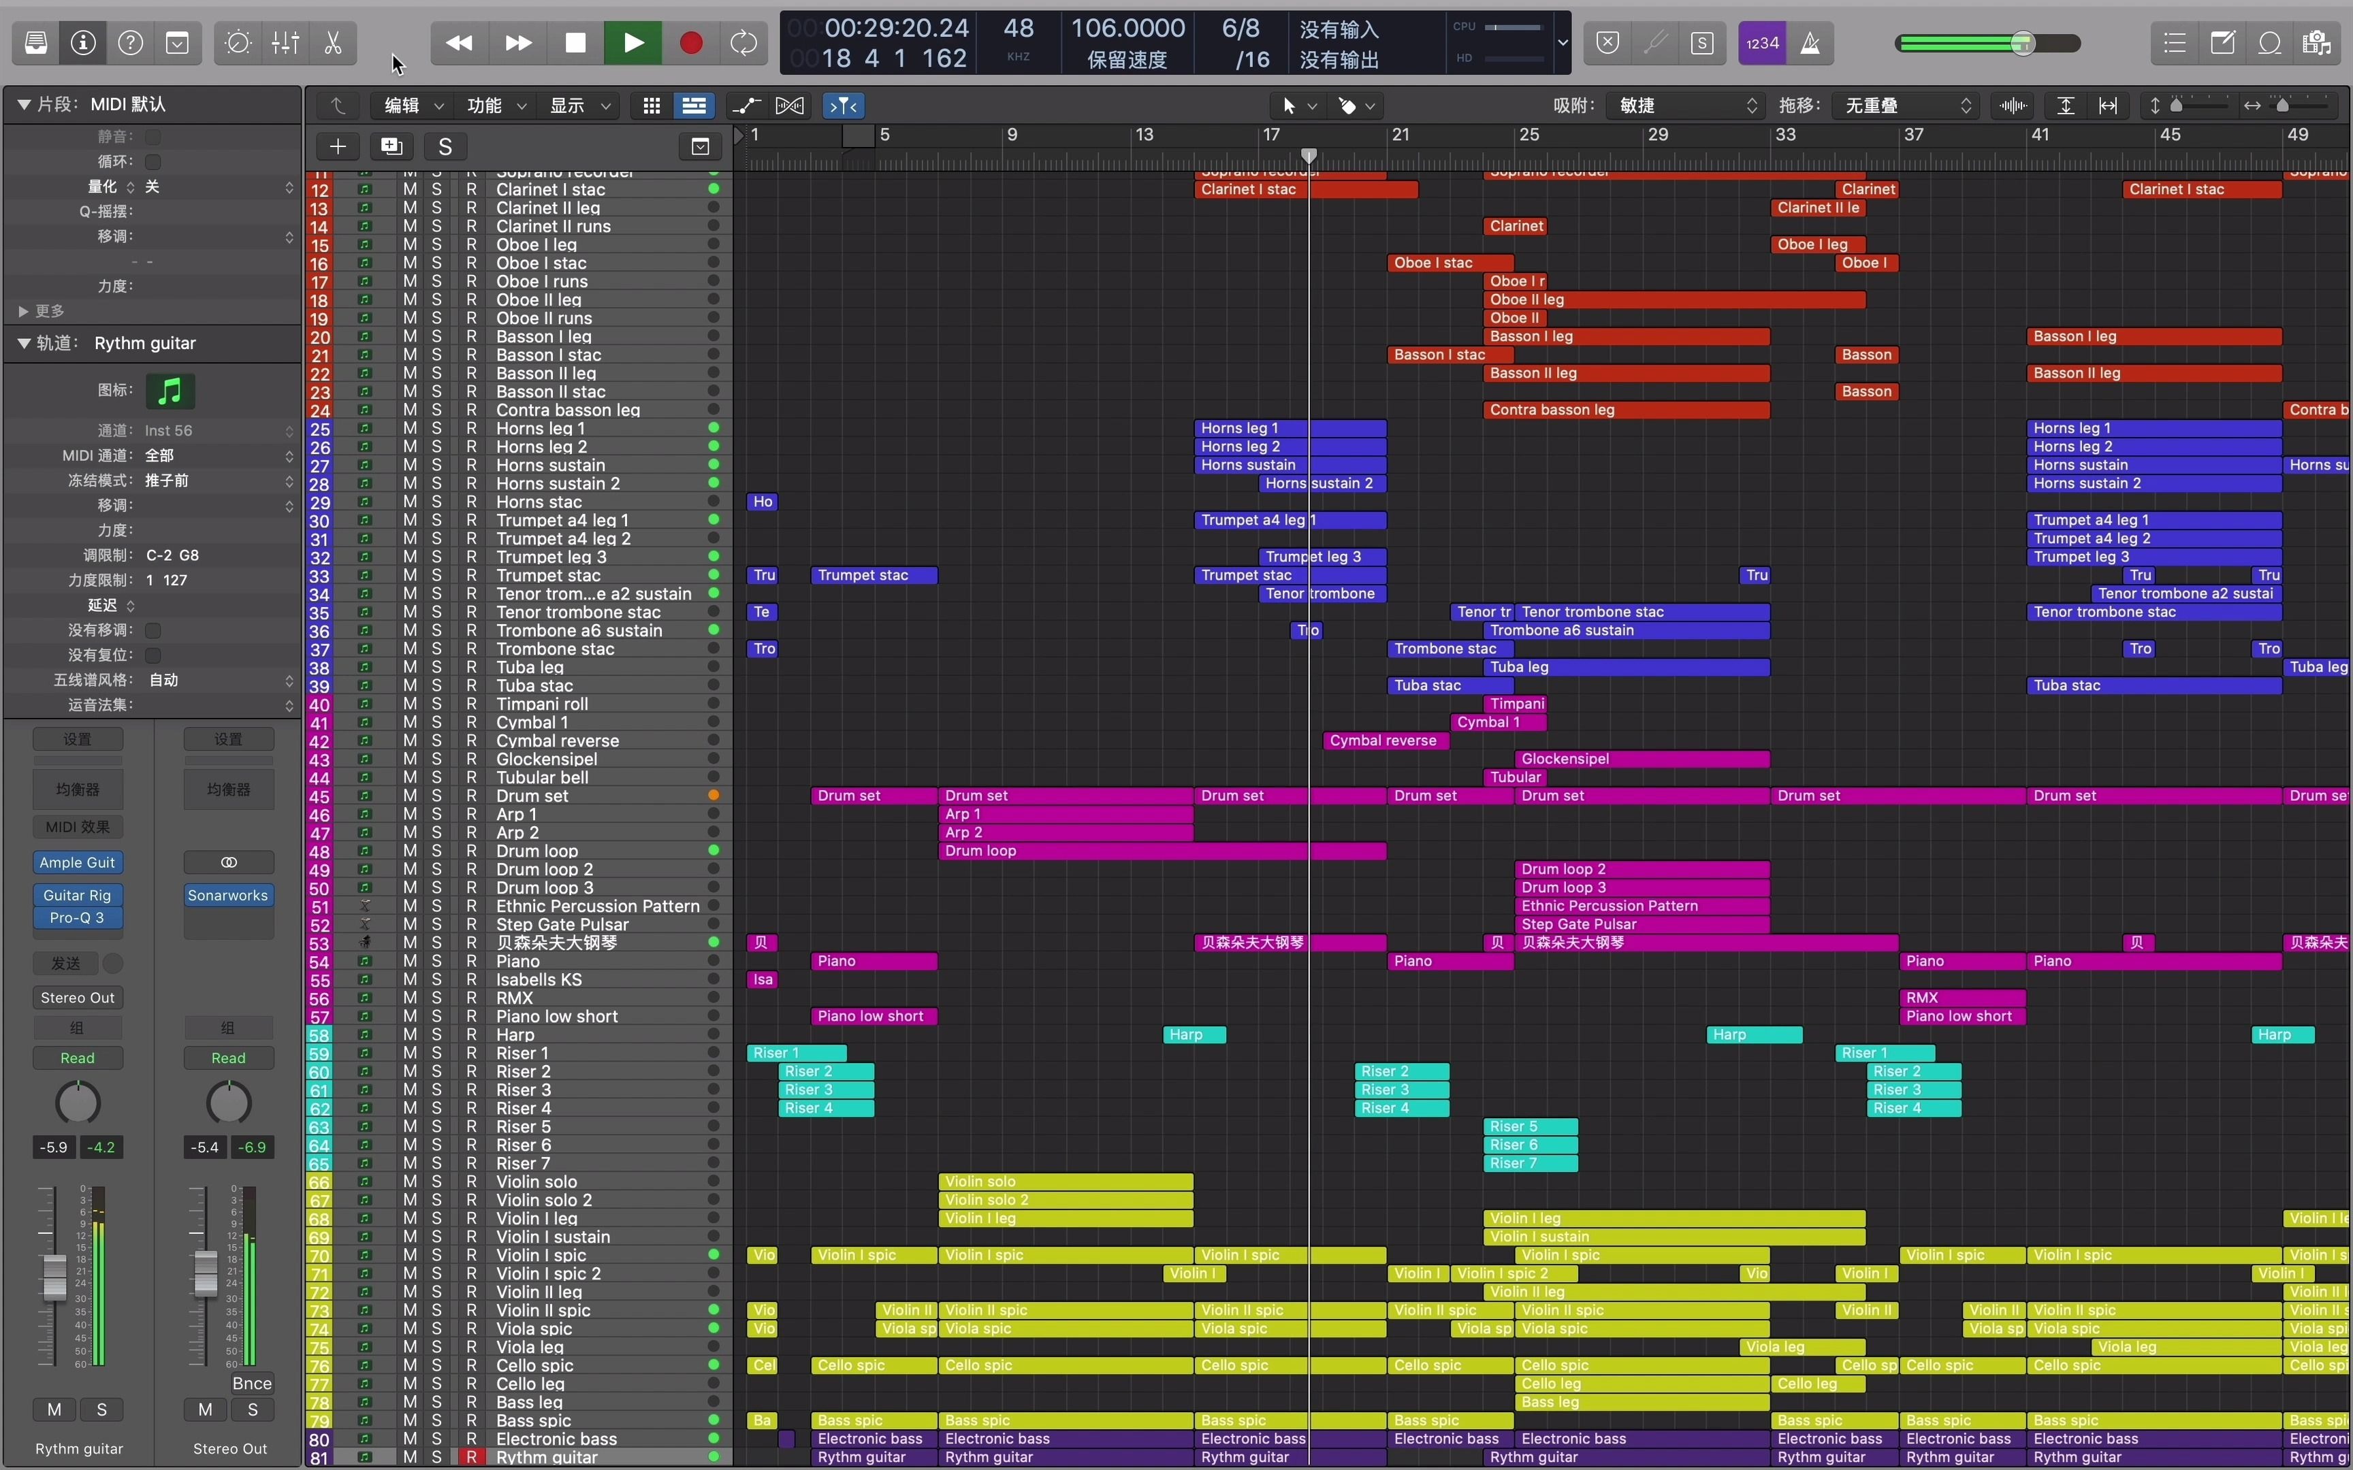Toggle Cycle mode button
Screen dimensions: 2353x1470
[743, 43]
